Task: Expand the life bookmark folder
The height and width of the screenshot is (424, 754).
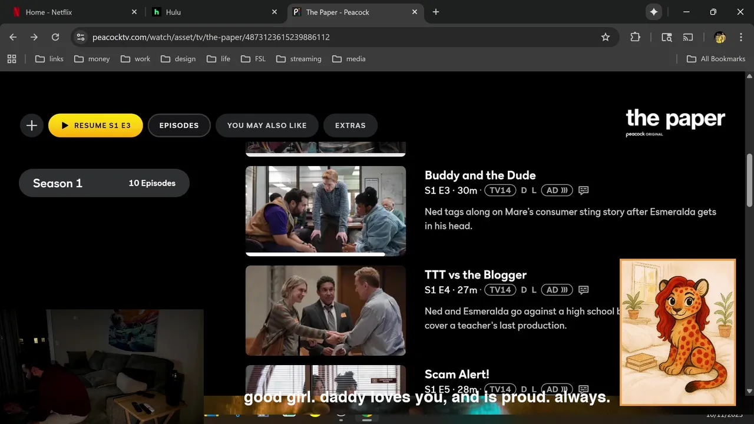Action: click(219, 59)
